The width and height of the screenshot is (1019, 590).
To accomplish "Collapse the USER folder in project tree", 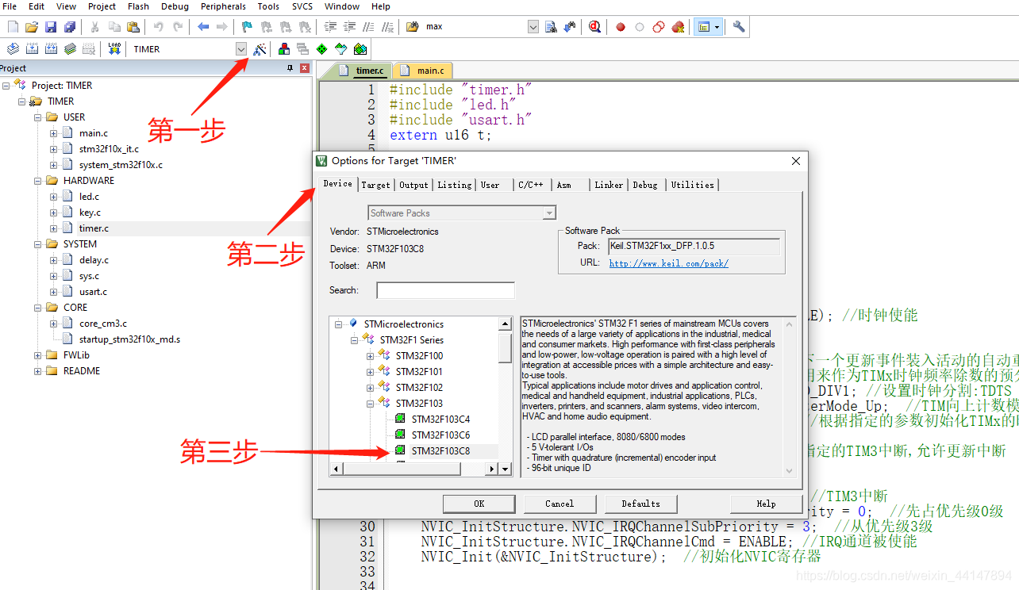I will pos(37,117).
